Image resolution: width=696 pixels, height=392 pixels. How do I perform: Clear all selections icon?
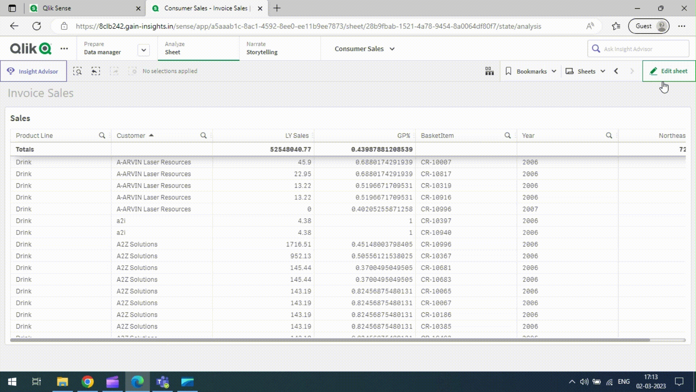click(x=133, y=71)
